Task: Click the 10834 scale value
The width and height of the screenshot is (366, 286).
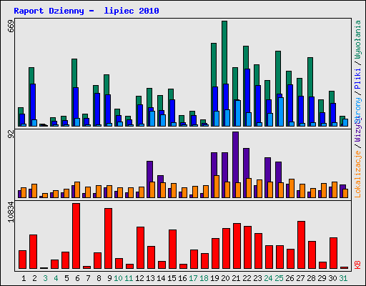Action: pos(11,212)
